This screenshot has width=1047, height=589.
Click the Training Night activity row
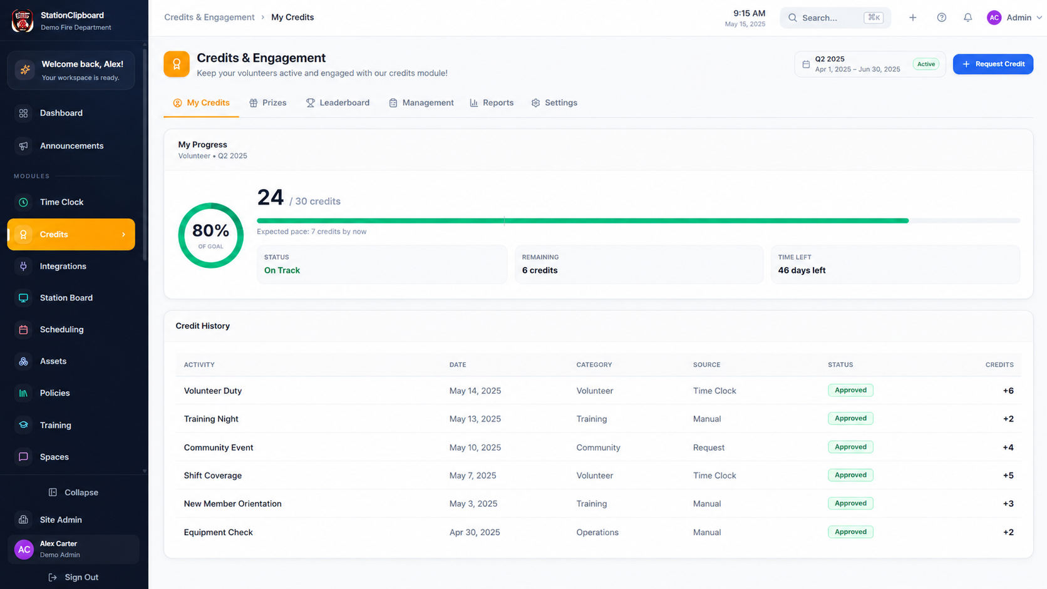pos(598,419)
